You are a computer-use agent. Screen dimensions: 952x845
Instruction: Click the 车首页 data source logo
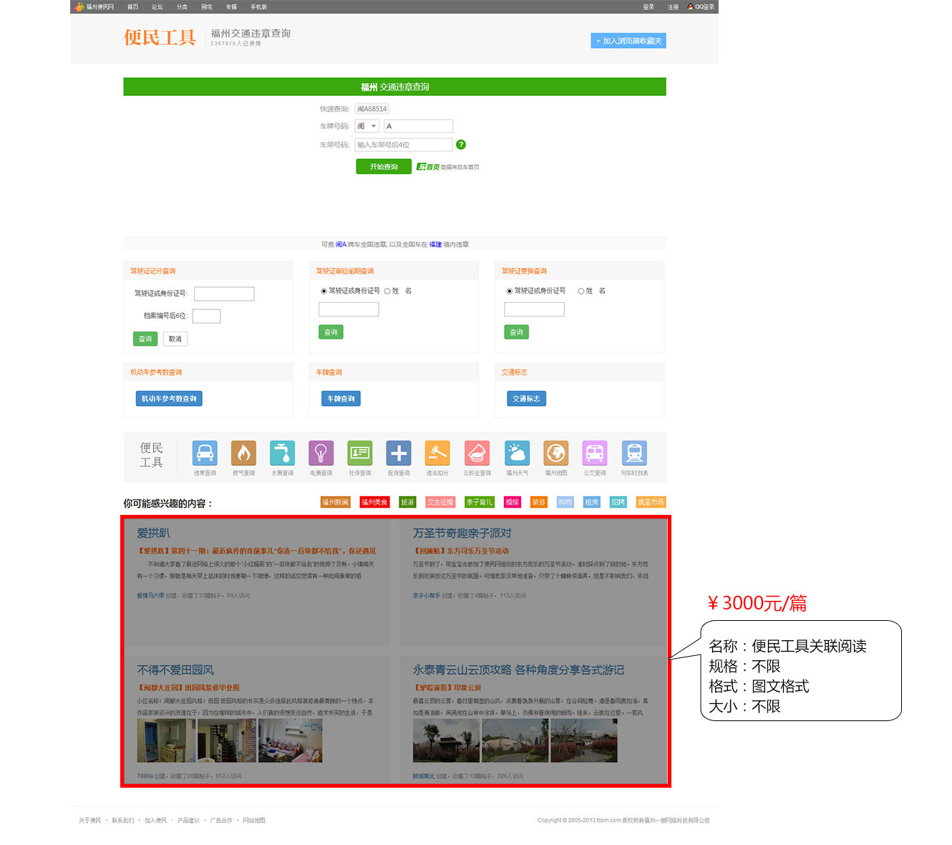(429, 167)
